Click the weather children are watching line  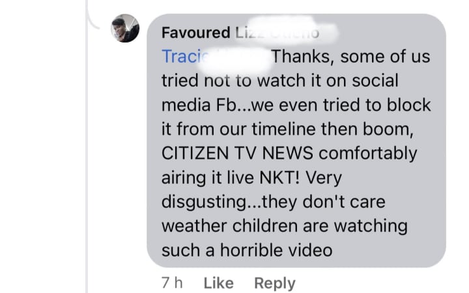click(285, 226)
